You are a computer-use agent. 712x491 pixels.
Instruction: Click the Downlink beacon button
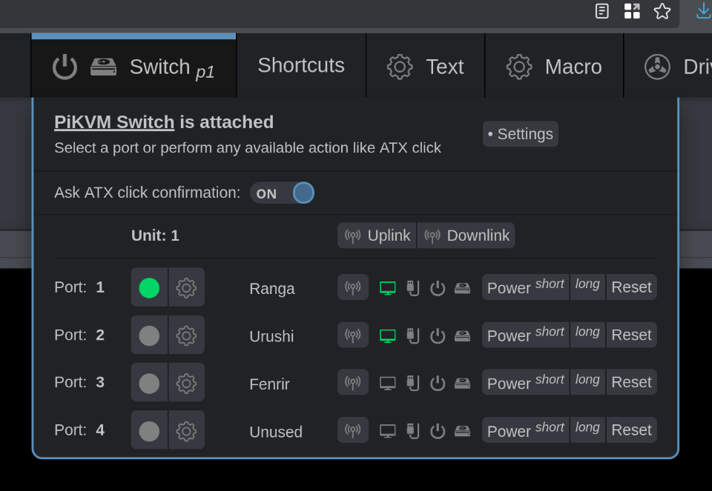pyautogui.click(x=466, y=236)
